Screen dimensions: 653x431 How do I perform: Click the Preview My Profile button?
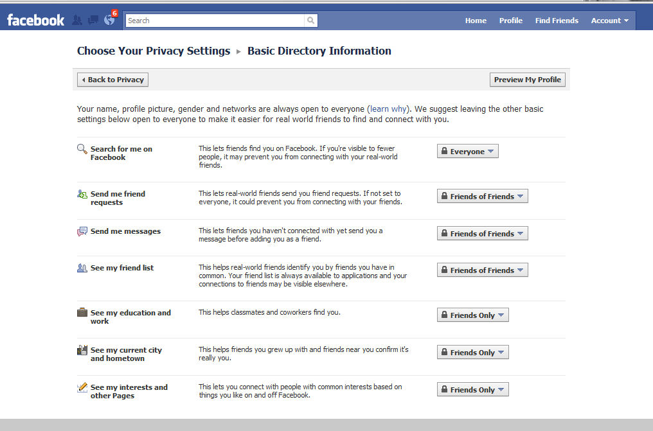[527, 80]
